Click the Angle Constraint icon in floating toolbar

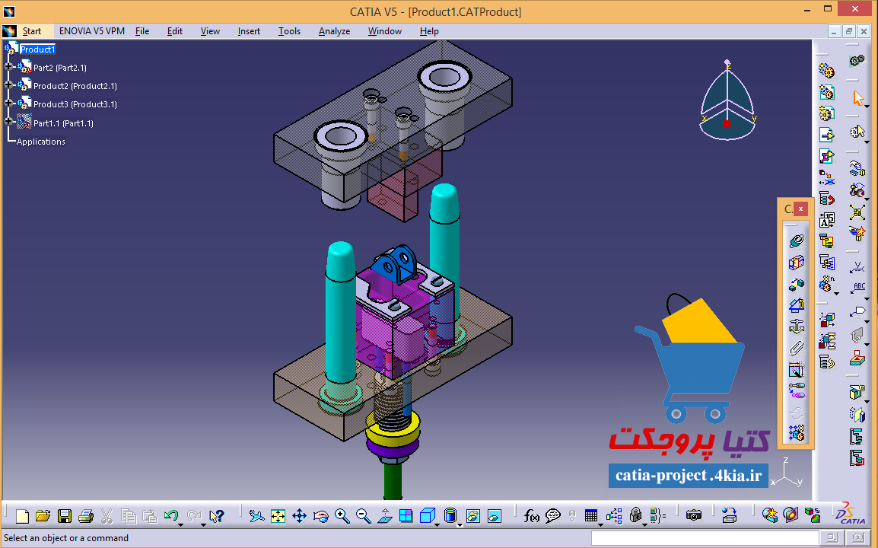(x=797, y=304)
